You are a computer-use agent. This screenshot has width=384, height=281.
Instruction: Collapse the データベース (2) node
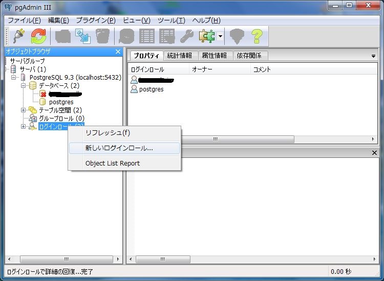tap(23, 85)
